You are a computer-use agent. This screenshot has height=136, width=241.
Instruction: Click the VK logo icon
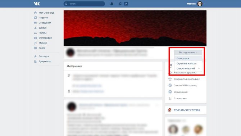[37, 4]
